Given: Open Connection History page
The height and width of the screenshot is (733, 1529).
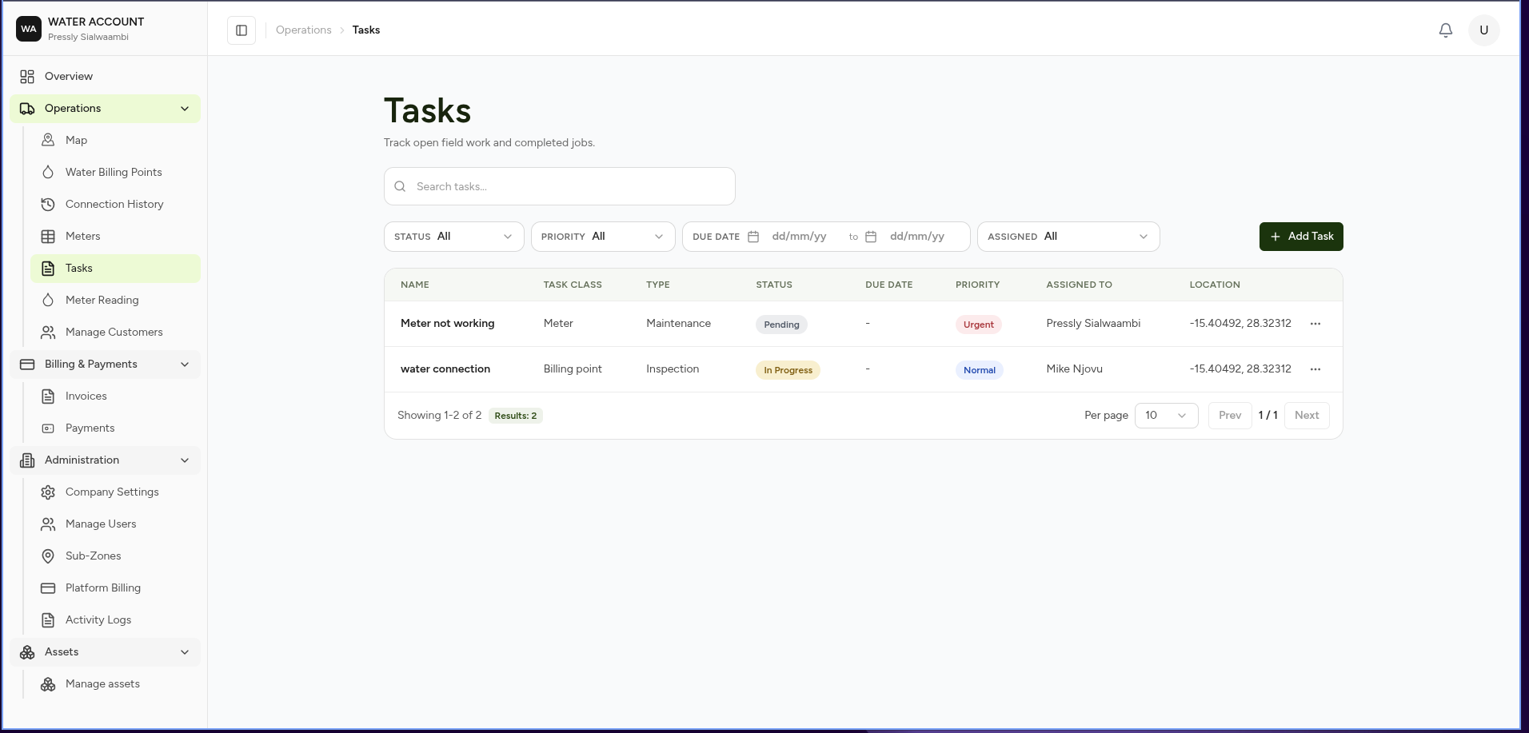Looking at the screenshot, I should click(115, 205).
